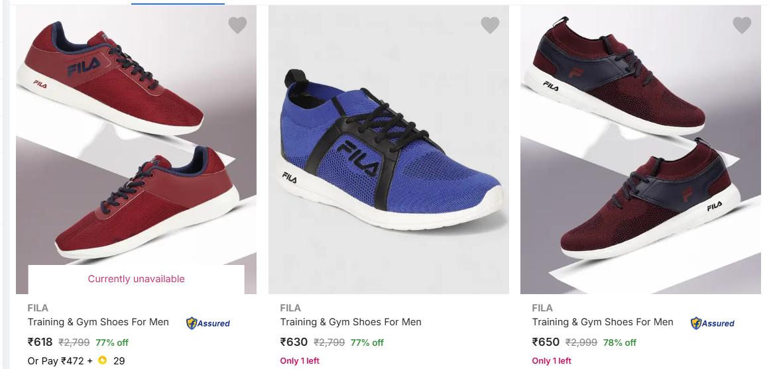This screenshot has width=769, height=369.
Task: Click the FILA brand name above ₹618 listing
Action: click(x=38, y=308)
